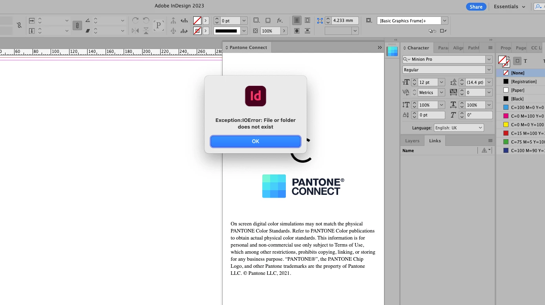Image resolution: width=545 pixels, height=305 pixels.
Task: Click the flip vertical icon
Action: coord(146,31)
